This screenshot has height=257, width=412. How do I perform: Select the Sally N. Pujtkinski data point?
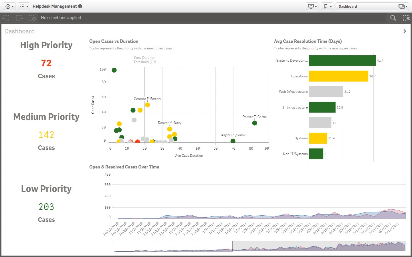point(233,141)
